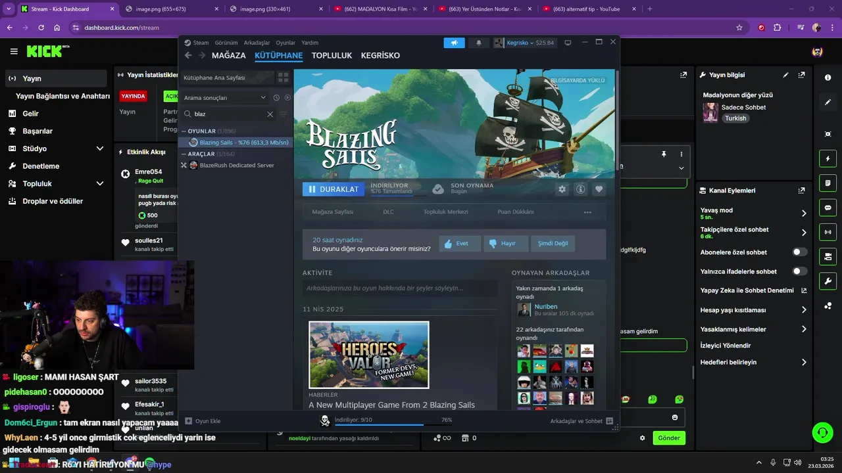Screen dimensions: 842x473
Task: Open the Yardım menu in Steam
Action: click(x=310, y=43)
